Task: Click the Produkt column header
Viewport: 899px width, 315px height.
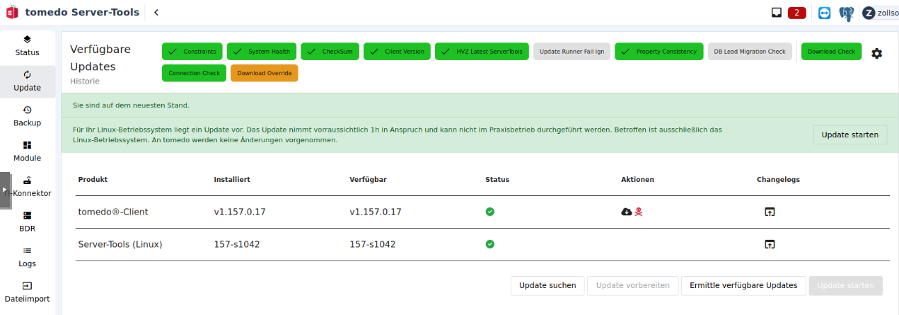Action: 93,179
